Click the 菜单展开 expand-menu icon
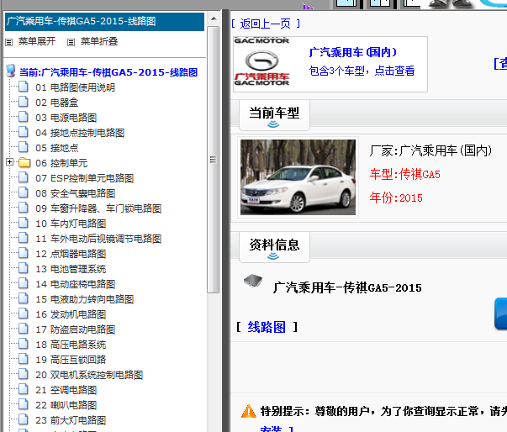This screenshot has width=507, height=432. pos(9,42)
